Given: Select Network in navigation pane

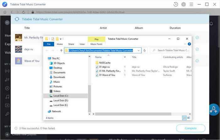Looking at the screenshot, I should [56, 111].
